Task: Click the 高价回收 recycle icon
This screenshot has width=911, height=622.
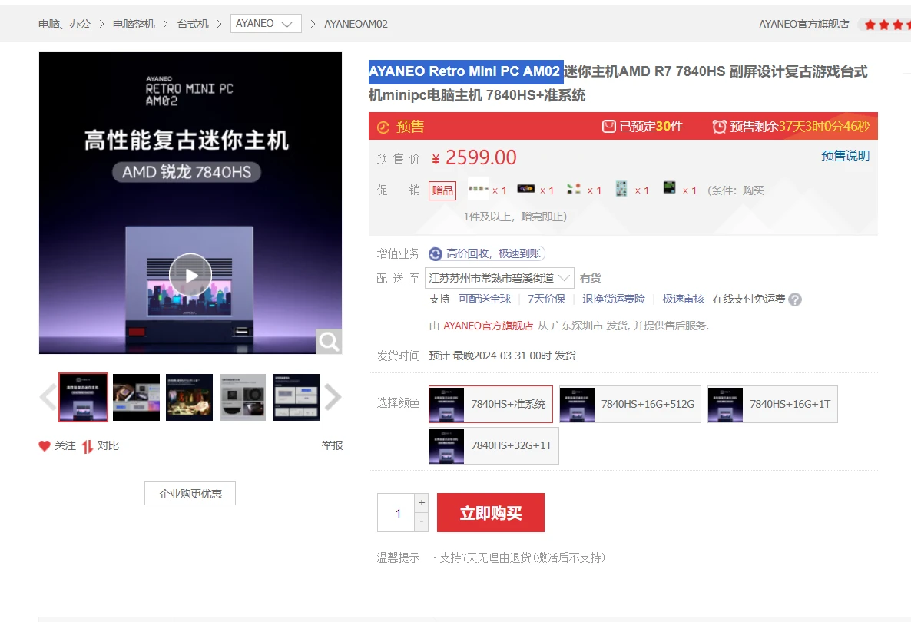Action: pos(436,254)
